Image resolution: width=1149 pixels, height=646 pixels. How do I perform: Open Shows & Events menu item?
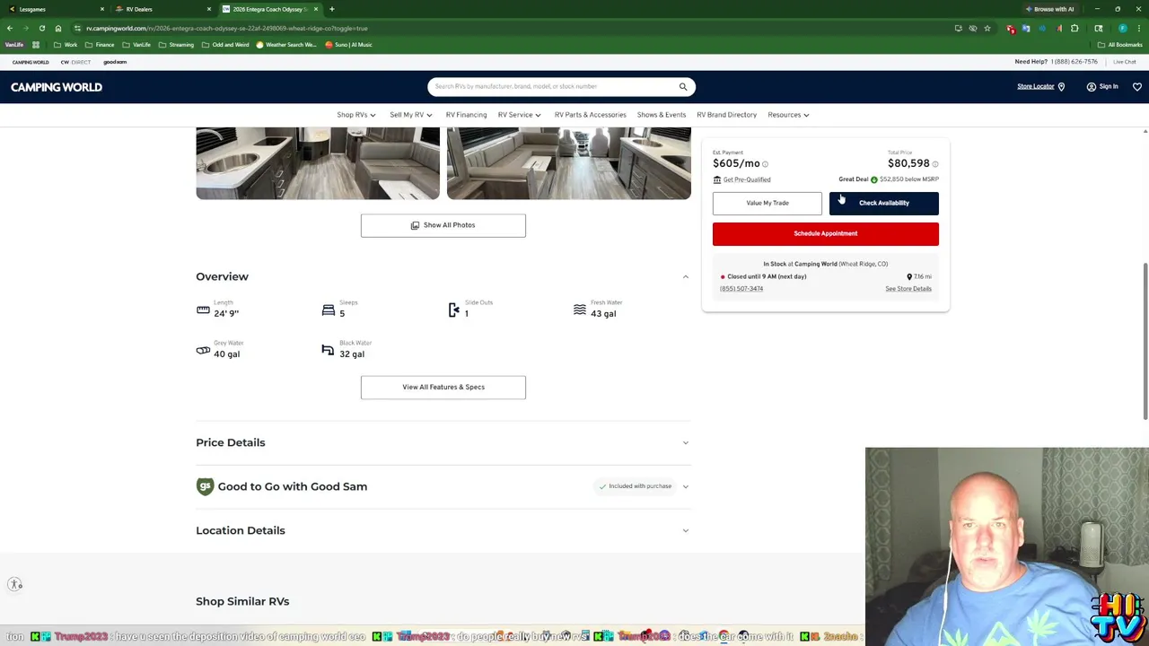[661, 115]
